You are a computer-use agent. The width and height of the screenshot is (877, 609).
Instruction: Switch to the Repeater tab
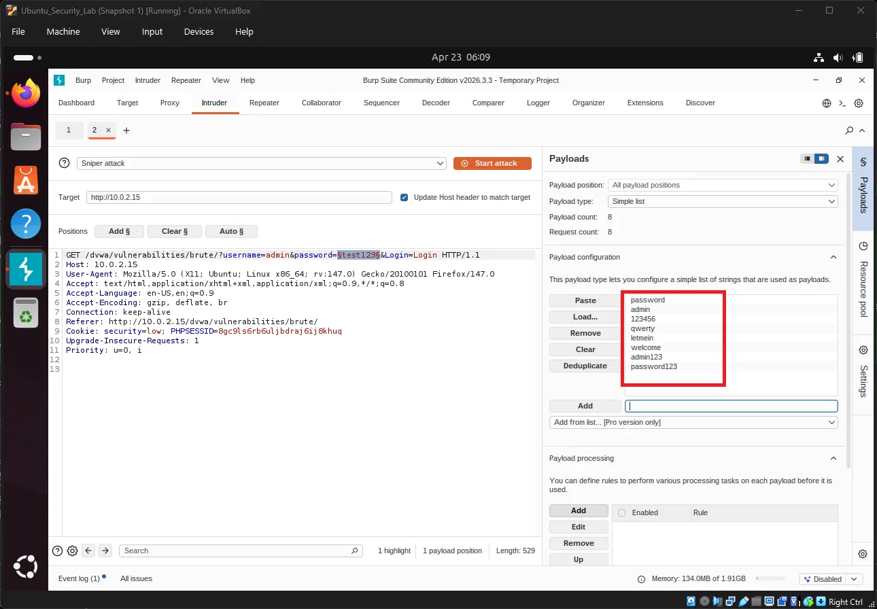click(264, 103)
